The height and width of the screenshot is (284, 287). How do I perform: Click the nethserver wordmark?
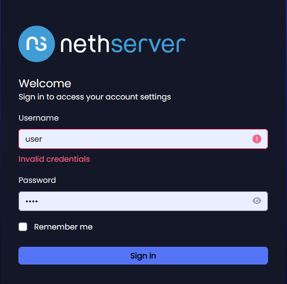[123, 44]
